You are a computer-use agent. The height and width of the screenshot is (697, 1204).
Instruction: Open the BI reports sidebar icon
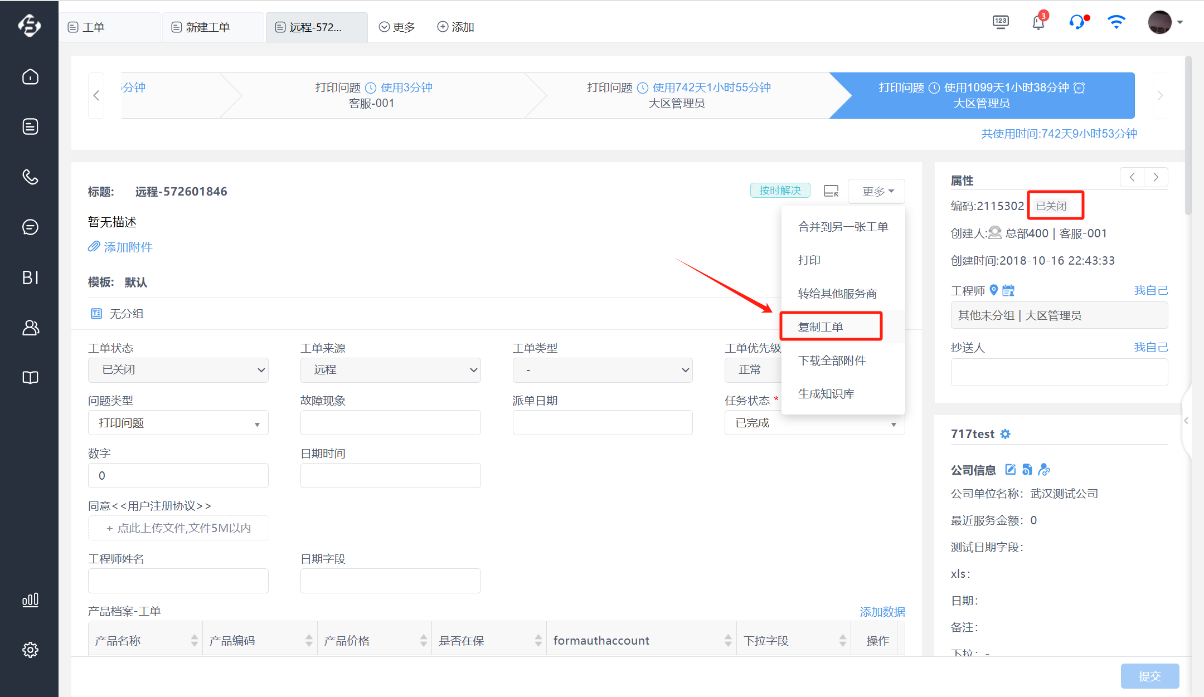tap(30, 277)
